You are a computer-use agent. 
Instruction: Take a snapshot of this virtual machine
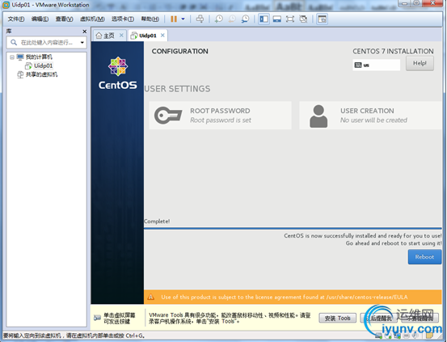(219, 19)
